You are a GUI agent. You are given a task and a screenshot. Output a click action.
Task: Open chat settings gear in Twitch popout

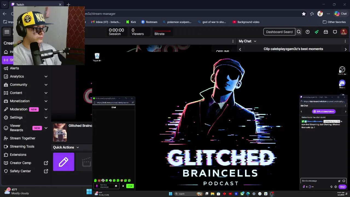(336, 187)
